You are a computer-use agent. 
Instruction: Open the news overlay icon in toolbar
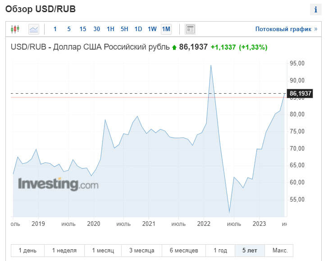tap(190, 29)
